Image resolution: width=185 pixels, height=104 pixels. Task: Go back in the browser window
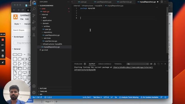click(x=14, y=10)
